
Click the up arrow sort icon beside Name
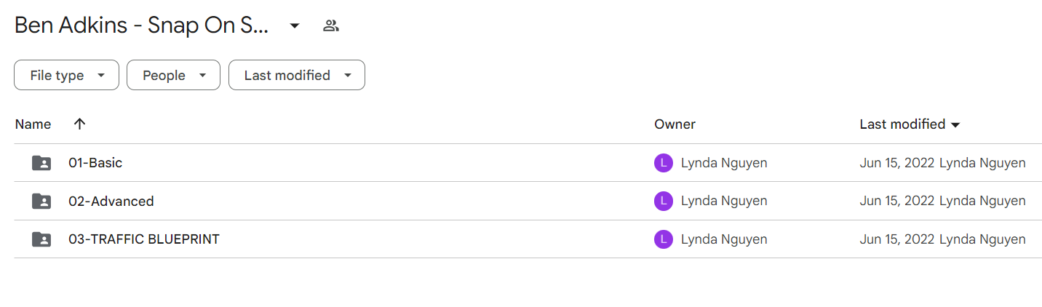coord(80,124)
